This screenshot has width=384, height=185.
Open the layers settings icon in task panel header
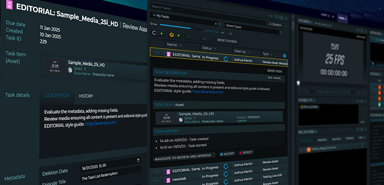(276, 17)
